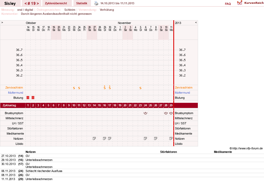Image resolution: width=264 pixels, height=193 pixels.
Task: Click the November month label
Action: click(124, 23)
